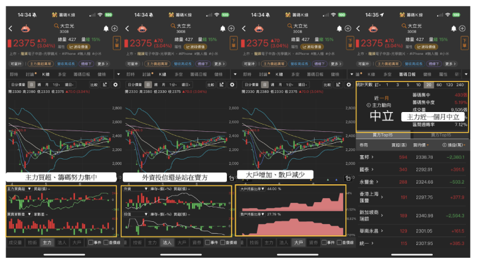478x267 pixels.
Task: Open chart settings gear in the 大戶 indicator screen
Action: [349, 85]
